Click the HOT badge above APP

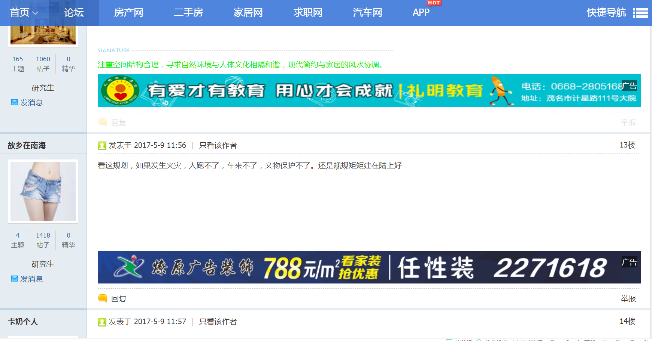click(434, 3)
